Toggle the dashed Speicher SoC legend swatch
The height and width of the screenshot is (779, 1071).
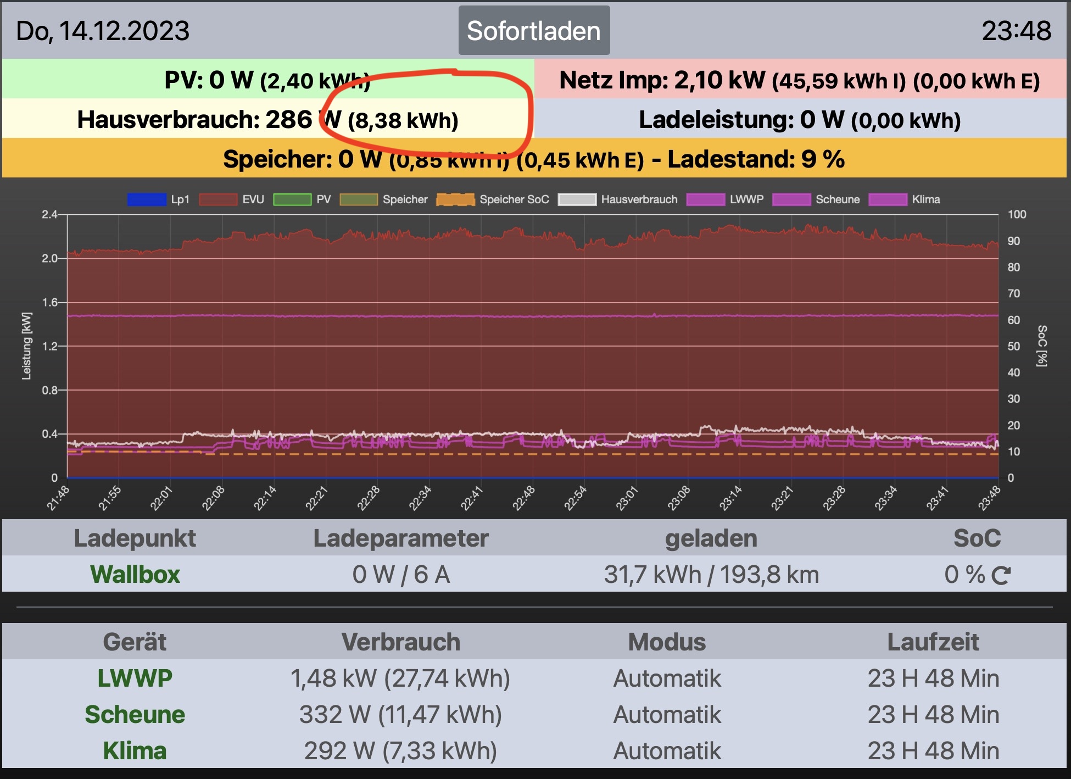click(x=455, y=199)
